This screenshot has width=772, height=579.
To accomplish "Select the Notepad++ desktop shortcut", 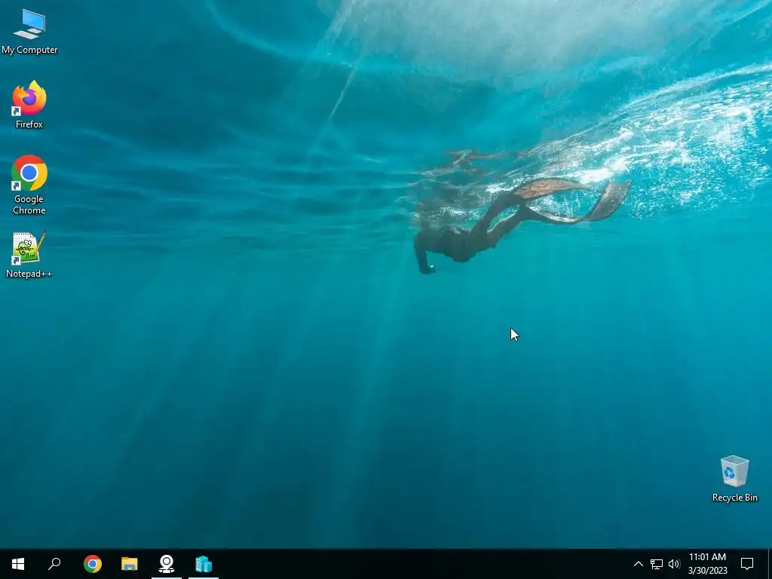I will [29, 255].
